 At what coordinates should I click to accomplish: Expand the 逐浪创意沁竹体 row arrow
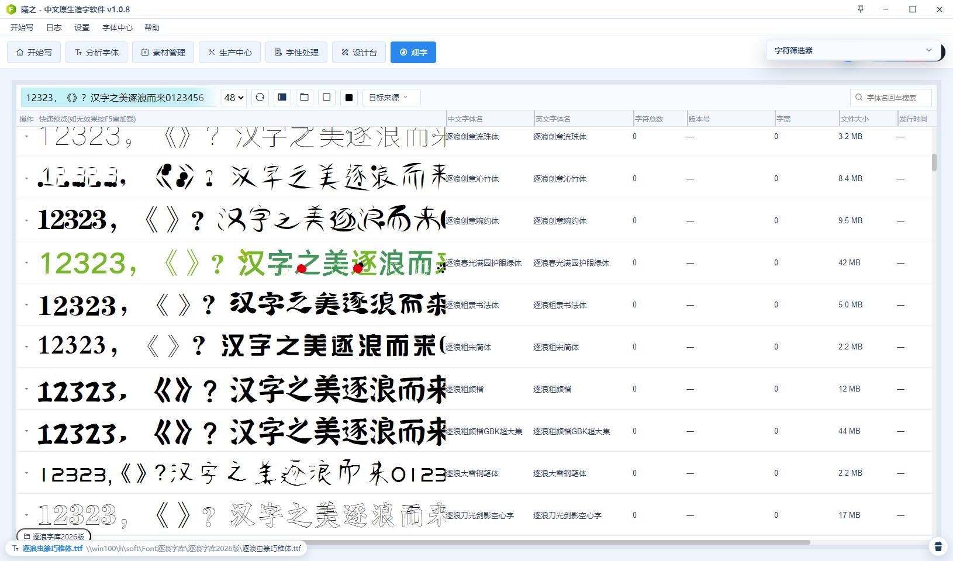tap(26, 178)
